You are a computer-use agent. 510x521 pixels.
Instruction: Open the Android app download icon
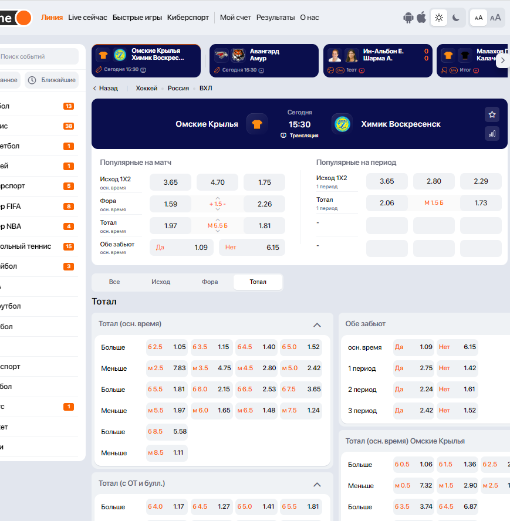(408, 18)
